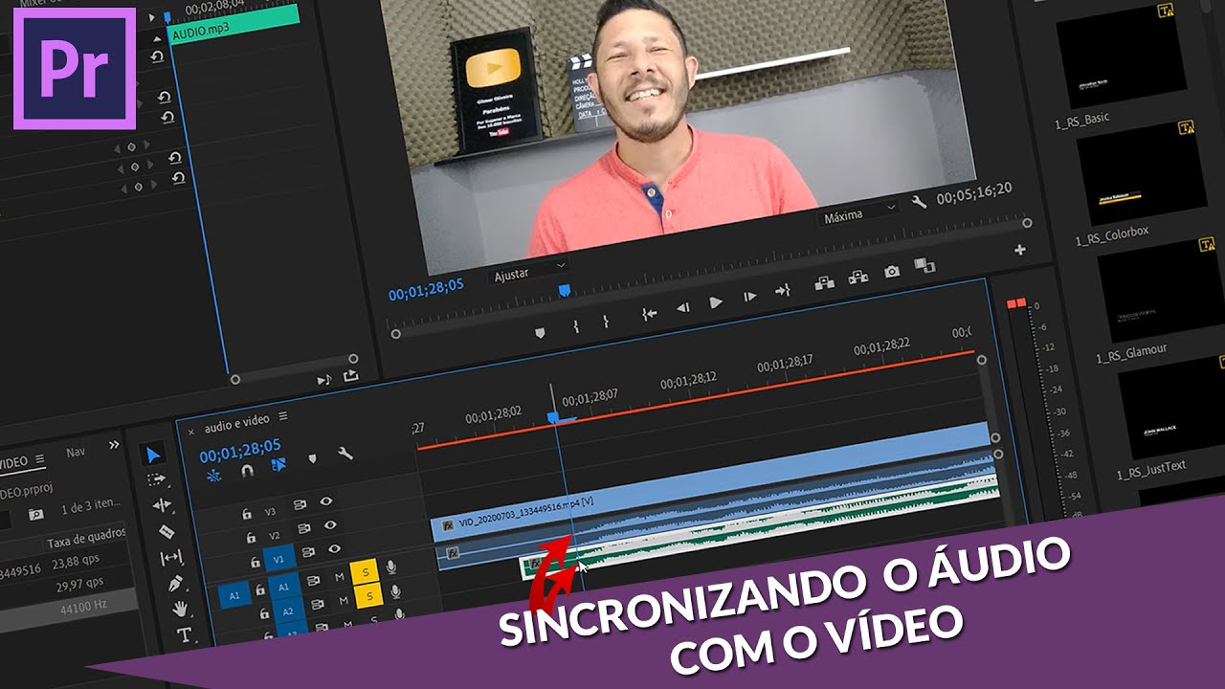1225x689 pixels.
Task: Open the Ajustar zoom dropdown
Action: click(x=529, y=271)
